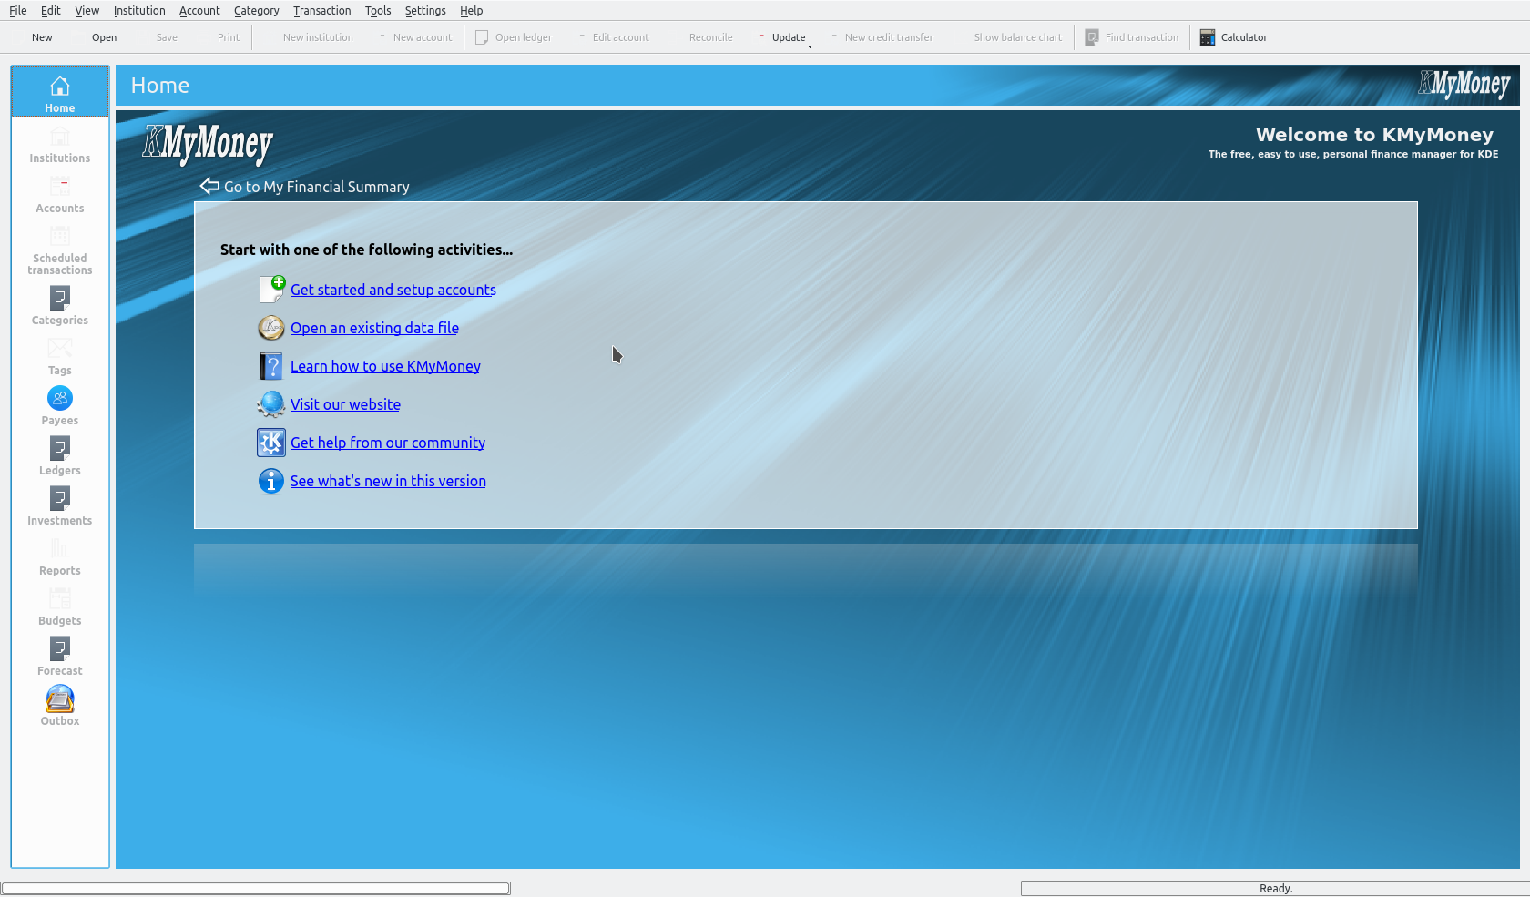Viewport: 1530px width, 897px height.
Task: Open Scheduled transactions view in sidebar
Action: click(x=60, y=250)
